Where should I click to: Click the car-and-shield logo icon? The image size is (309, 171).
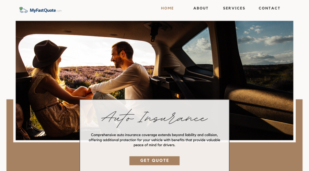(23, 10)
